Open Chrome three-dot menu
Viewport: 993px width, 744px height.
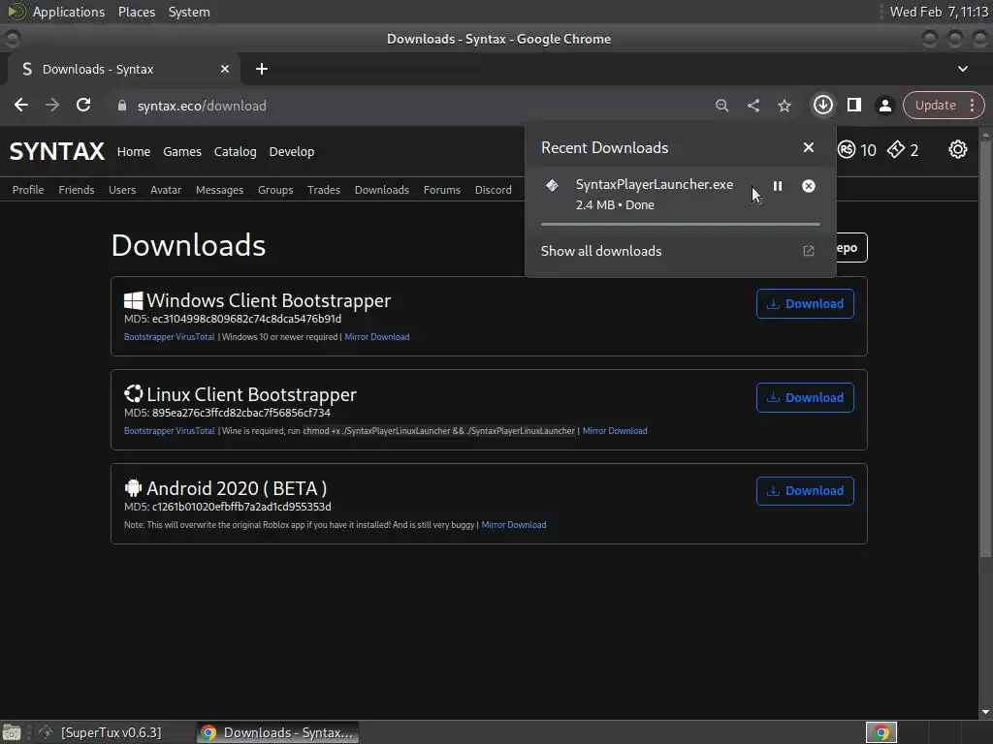pyautogui.click(x=972, y=106)
